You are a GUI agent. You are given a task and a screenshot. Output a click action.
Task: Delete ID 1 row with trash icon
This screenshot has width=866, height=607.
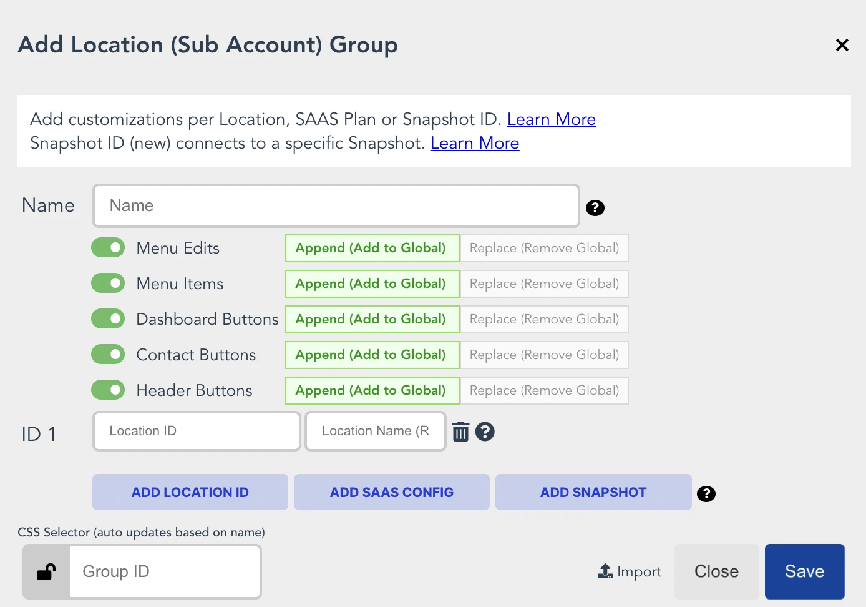click(460, 432)
